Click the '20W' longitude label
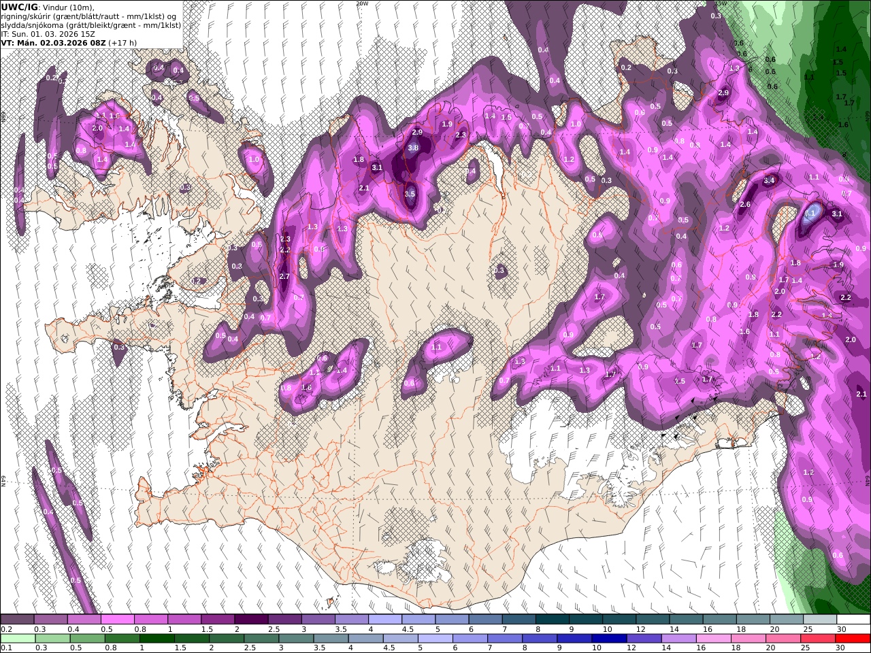 click(362, 3)
